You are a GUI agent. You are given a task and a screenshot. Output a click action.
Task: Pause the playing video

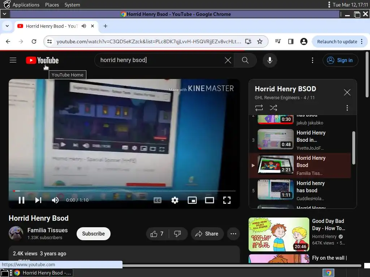(21, 200)
